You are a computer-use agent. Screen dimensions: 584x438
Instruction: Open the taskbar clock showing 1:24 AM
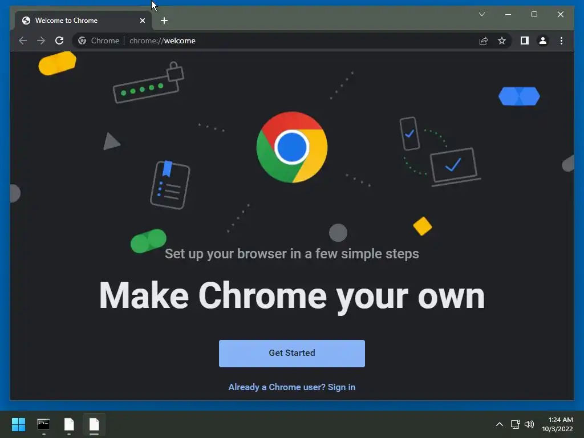coord(558,424)
